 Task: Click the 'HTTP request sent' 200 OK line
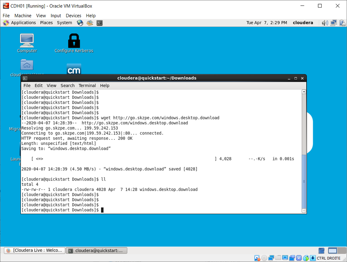[77, 138]
